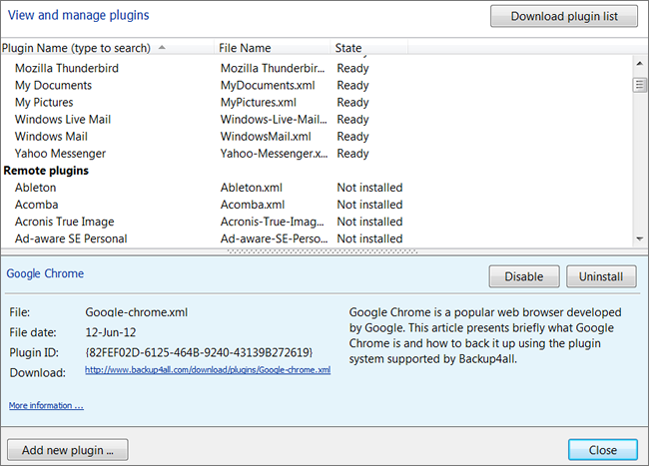Click the Google-chrome.xml file value

point(137,312)
